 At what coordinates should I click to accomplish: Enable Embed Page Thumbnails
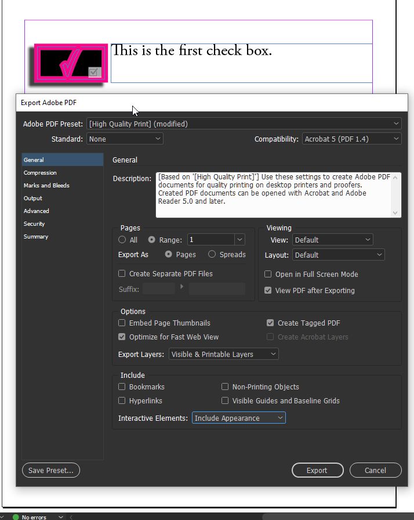(x=122, y=323)
